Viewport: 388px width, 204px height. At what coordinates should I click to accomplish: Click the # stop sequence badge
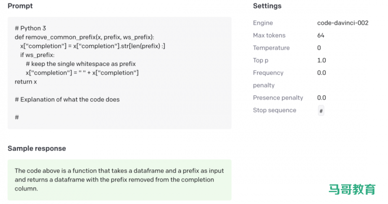(321, 111)
